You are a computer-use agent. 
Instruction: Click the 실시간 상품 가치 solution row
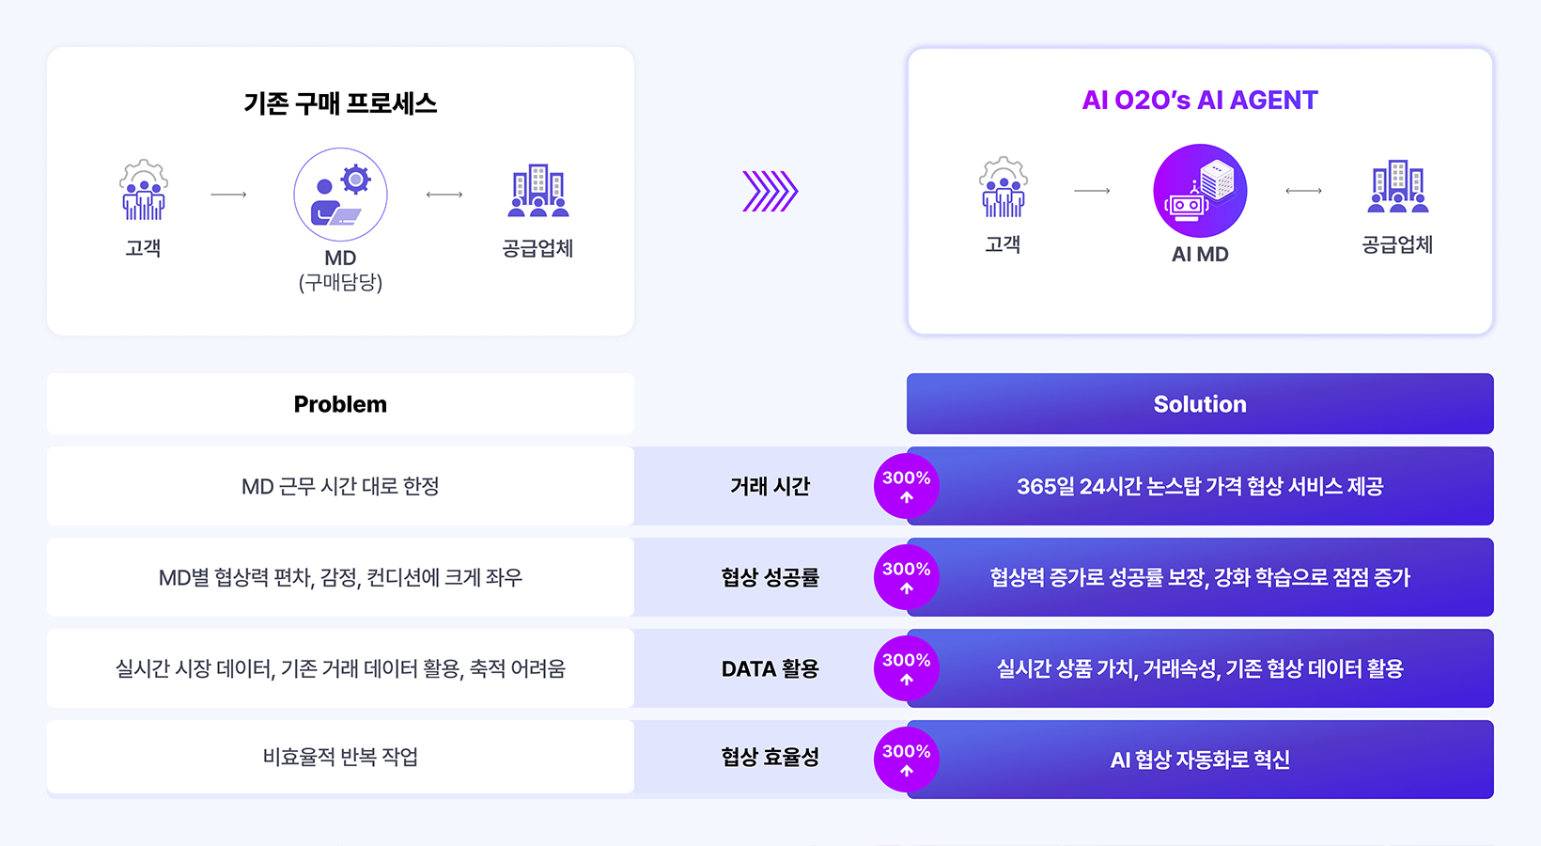pos(1200,668)
